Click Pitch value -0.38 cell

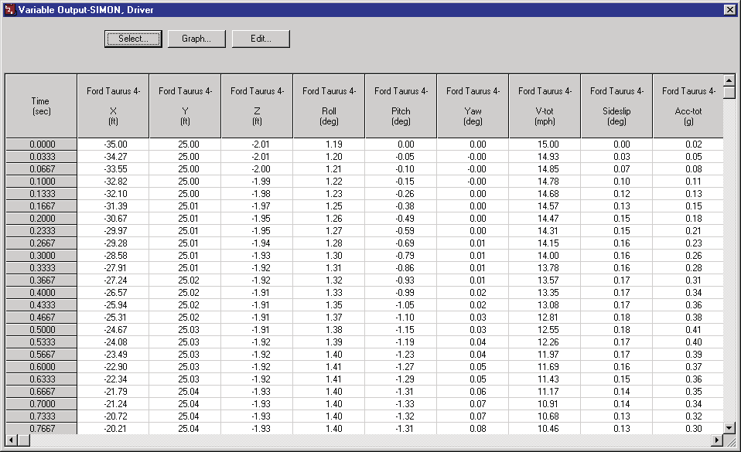[401, 206]
